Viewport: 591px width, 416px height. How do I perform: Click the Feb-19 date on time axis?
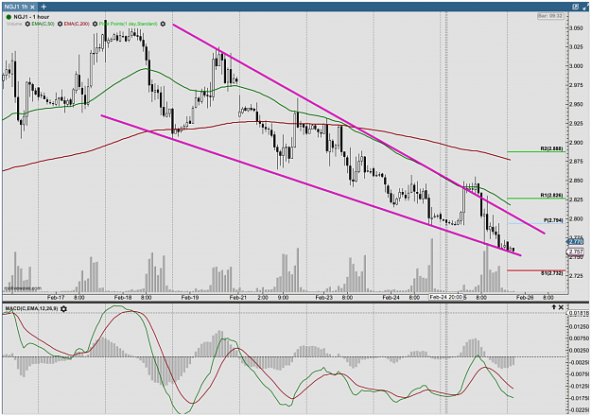point(189,298)
